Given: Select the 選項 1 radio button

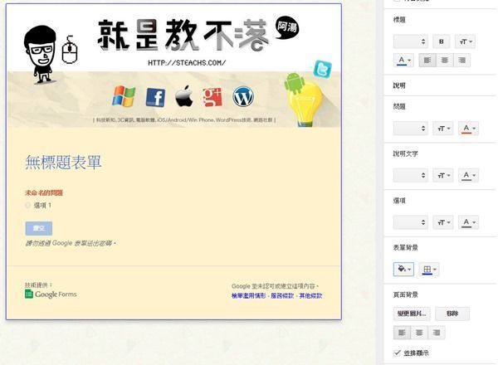Looking at the screenshot, I should [x=27, y=206].
